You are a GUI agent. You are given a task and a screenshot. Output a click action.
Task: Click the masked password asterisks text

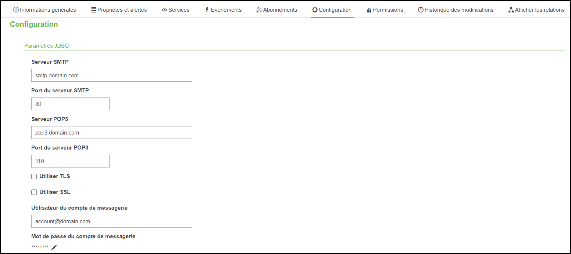pos(40,247)
